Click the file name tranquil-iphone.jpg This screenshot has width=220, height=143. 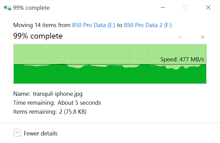(58, 94)
